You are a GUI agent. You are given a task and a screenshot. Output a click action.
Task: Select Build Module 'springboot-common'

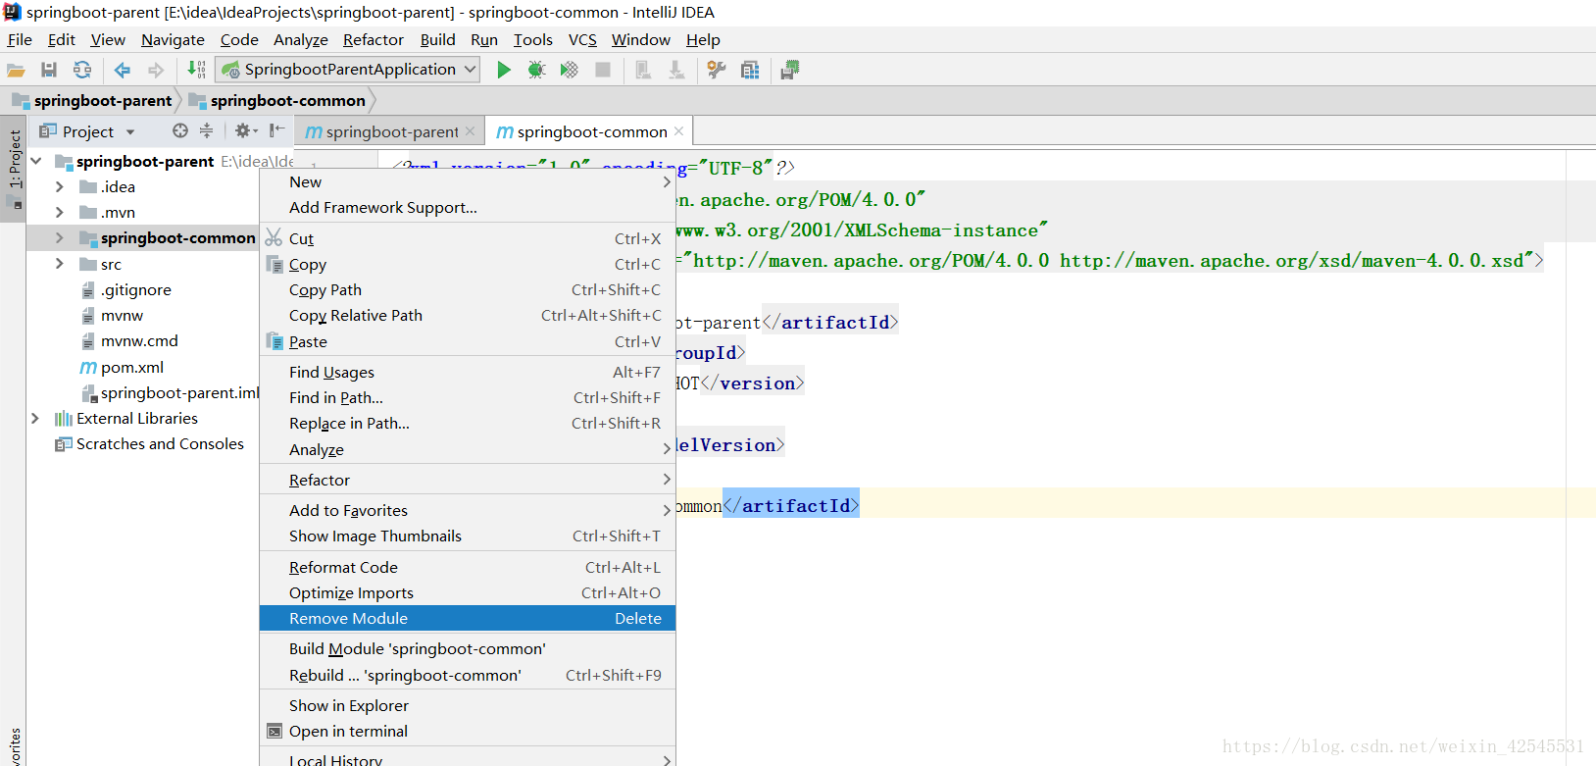[x=468, y=648]
